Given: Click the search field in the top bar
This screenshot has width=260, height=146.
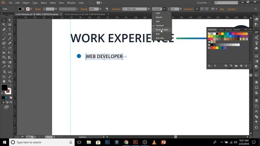Looking at the screenshot, I should 226,3.
